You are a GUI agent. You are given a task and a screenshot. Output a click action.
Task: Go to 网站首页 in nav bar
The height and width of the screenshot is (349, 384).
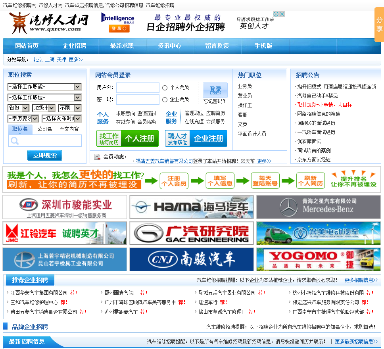27,46
